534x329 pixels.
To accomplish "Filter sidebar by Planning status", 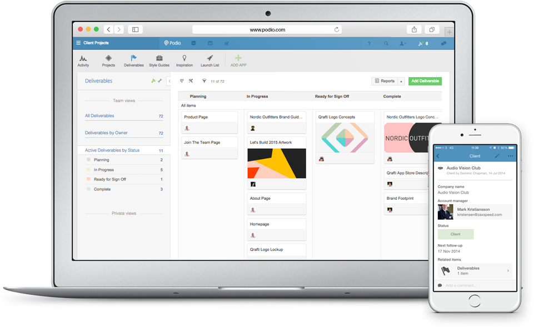I will [x=124, y=160].
